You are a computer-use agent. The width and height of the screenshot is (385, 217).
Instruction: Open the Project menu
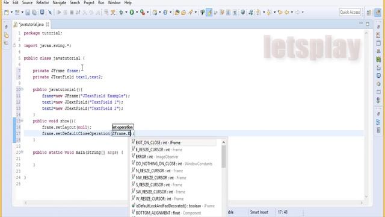[89, 2]
